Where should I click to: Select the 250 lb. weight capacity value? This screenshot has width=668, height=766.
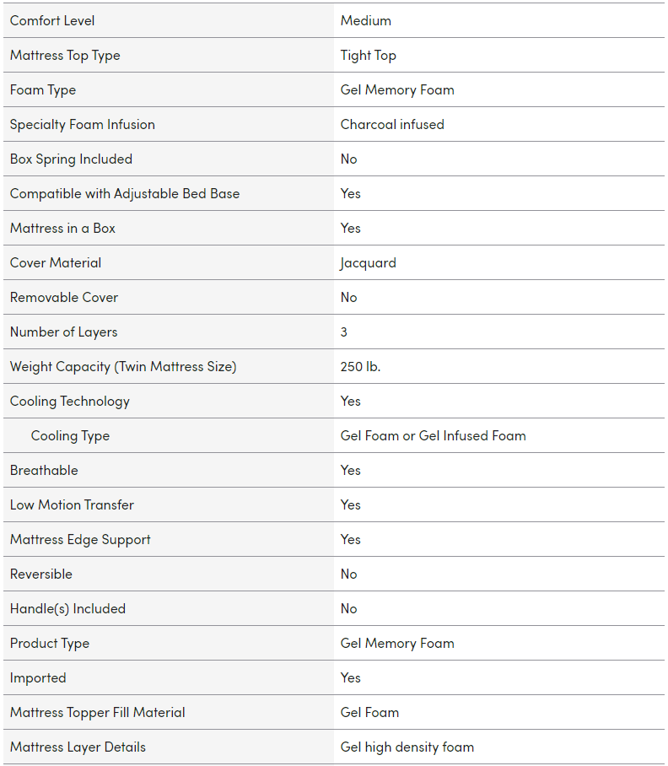point(360,366)
